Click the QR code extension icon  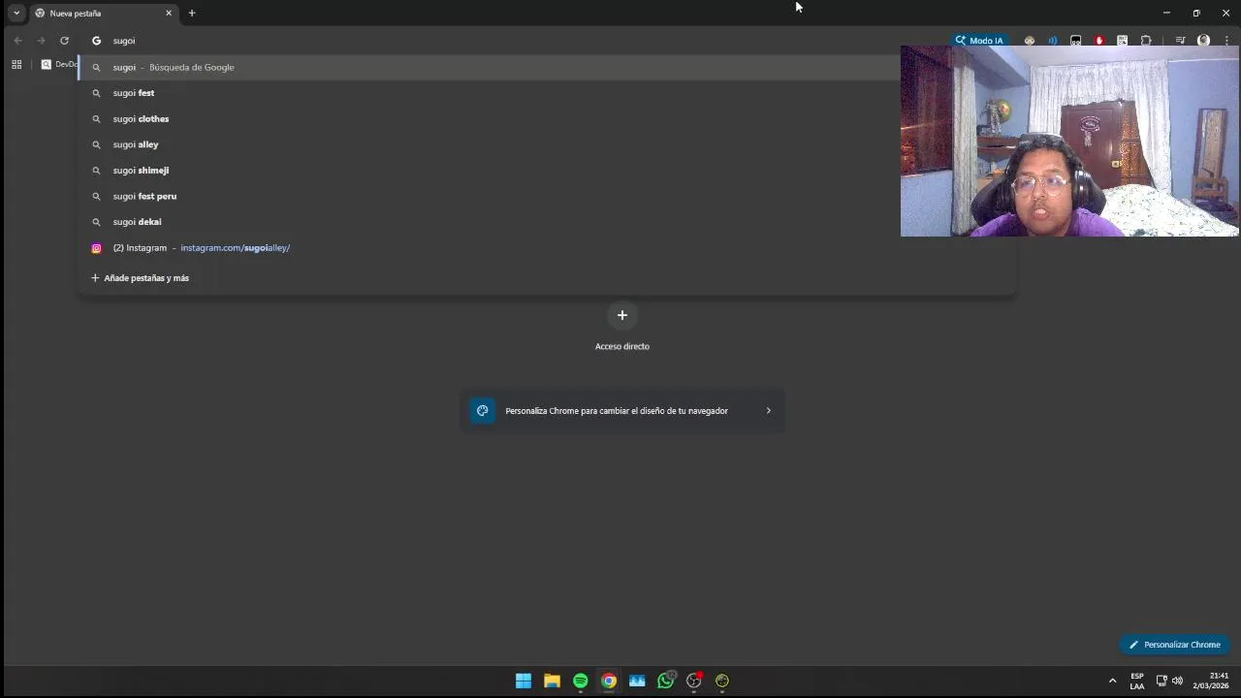tap(1123, 41)
